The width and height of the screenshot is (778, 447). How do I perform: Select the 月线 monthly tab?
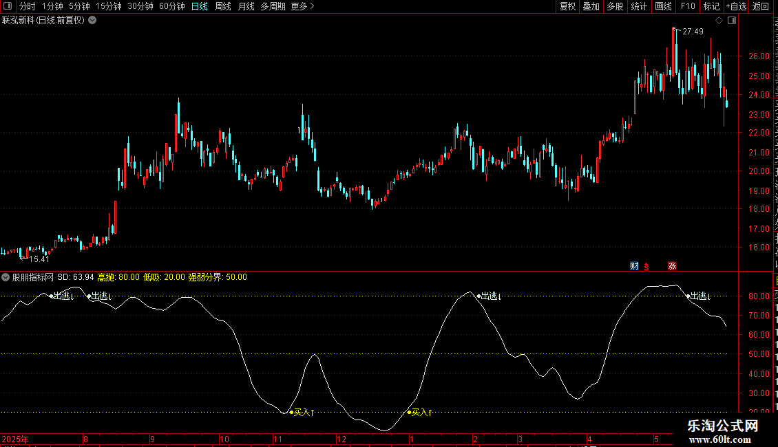click(x=246, y=6)
